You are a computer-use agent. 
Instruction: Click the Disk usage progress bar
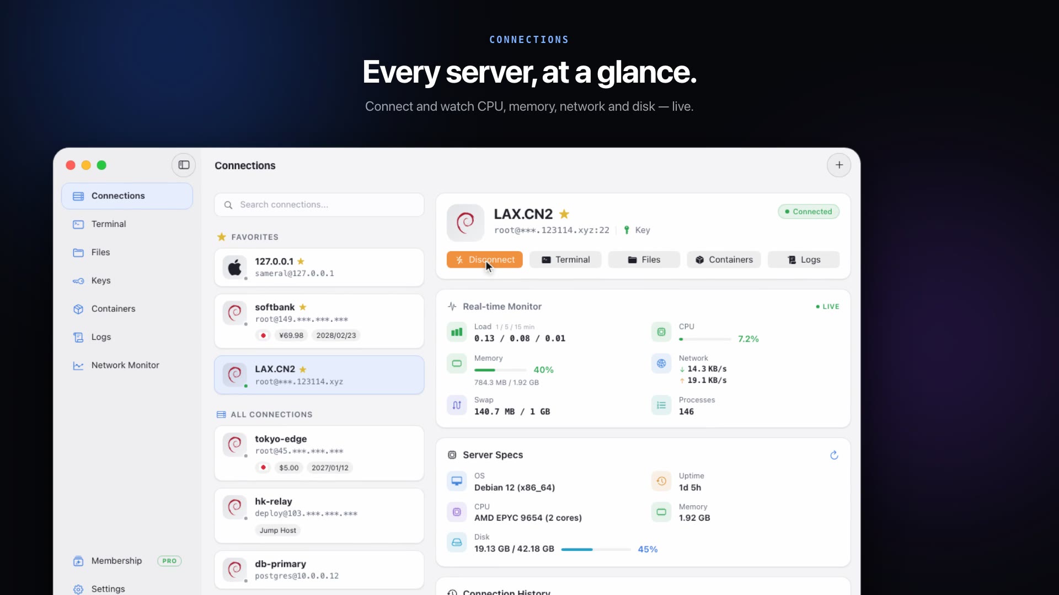point(596,549)
